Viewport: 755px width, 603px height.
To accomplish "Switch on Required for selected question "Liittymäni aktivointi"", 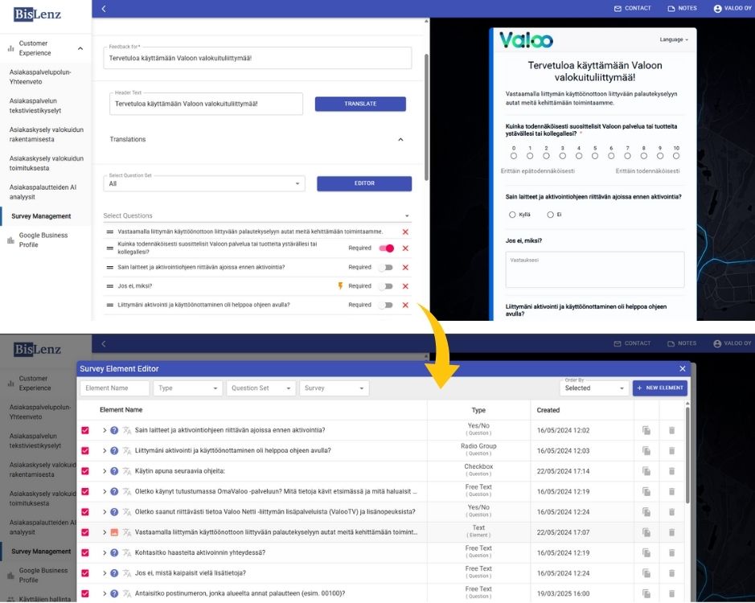I will coord(386,305).
